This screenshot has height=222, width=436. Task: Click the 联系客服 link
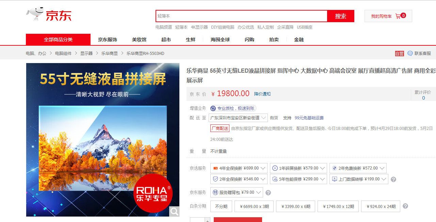[x=423, y=54]
